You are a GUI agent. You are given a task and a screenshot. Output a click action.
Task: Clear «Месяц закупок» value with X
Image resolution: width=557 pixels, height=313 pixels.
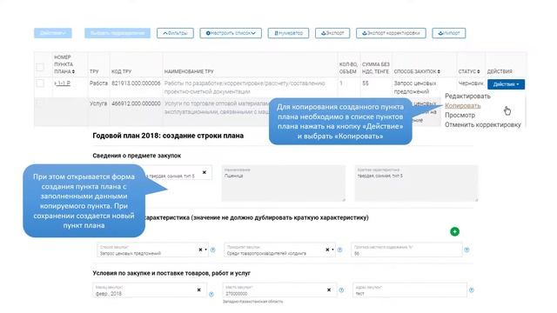point(199,290)
